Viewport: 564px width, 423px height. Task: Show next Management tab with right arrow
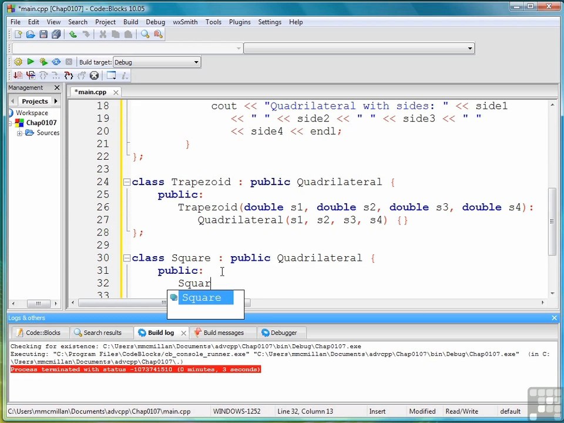click(x=56, y=102)
